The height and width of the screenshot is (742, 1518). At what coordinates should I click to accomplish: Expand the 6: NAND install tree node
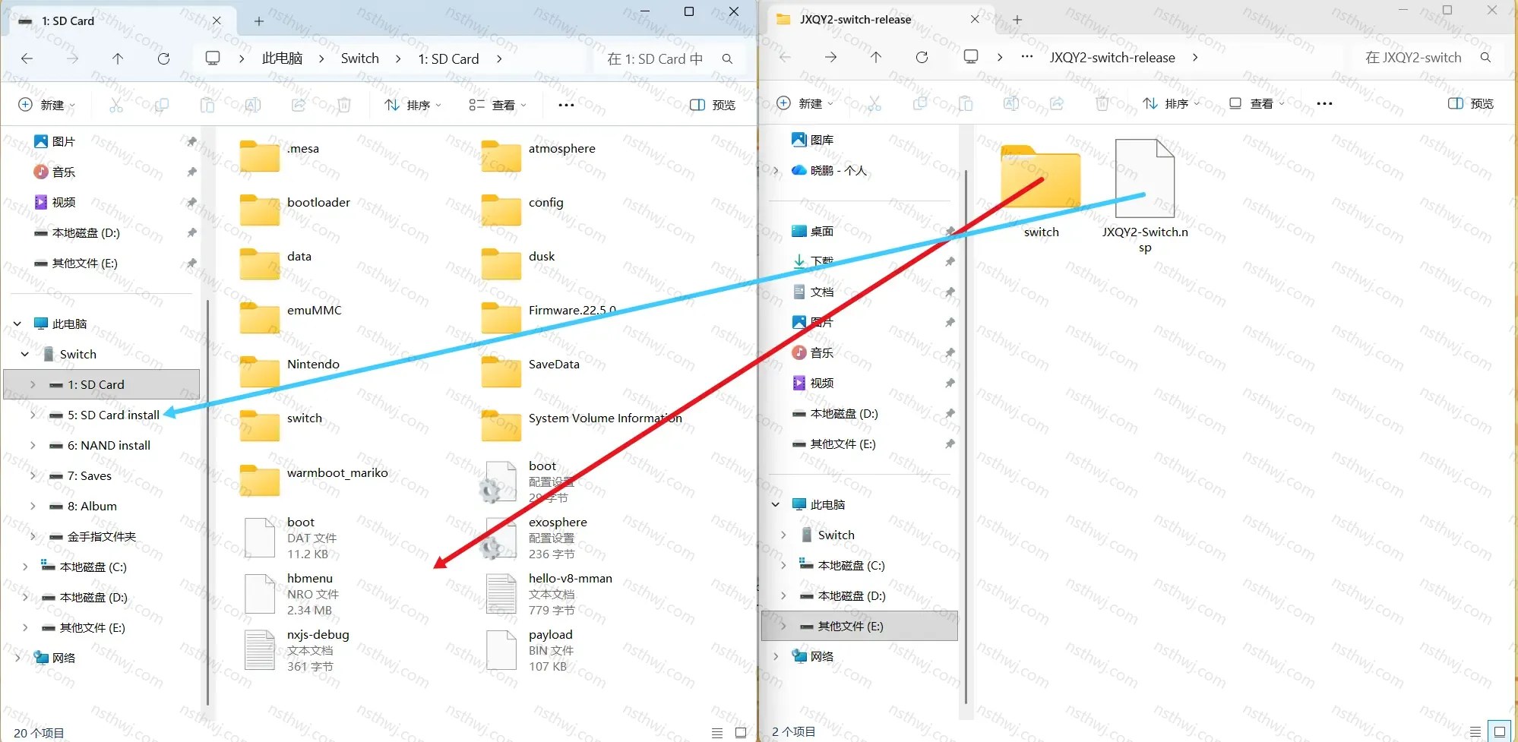pyautogui.click(x=33, y=445)
